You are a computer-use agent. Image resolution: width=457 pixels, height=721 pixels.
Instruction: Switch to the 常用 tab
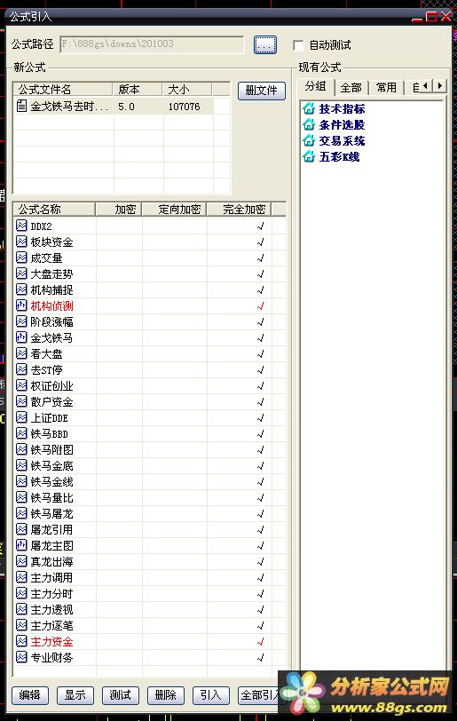tap(386, 87)
